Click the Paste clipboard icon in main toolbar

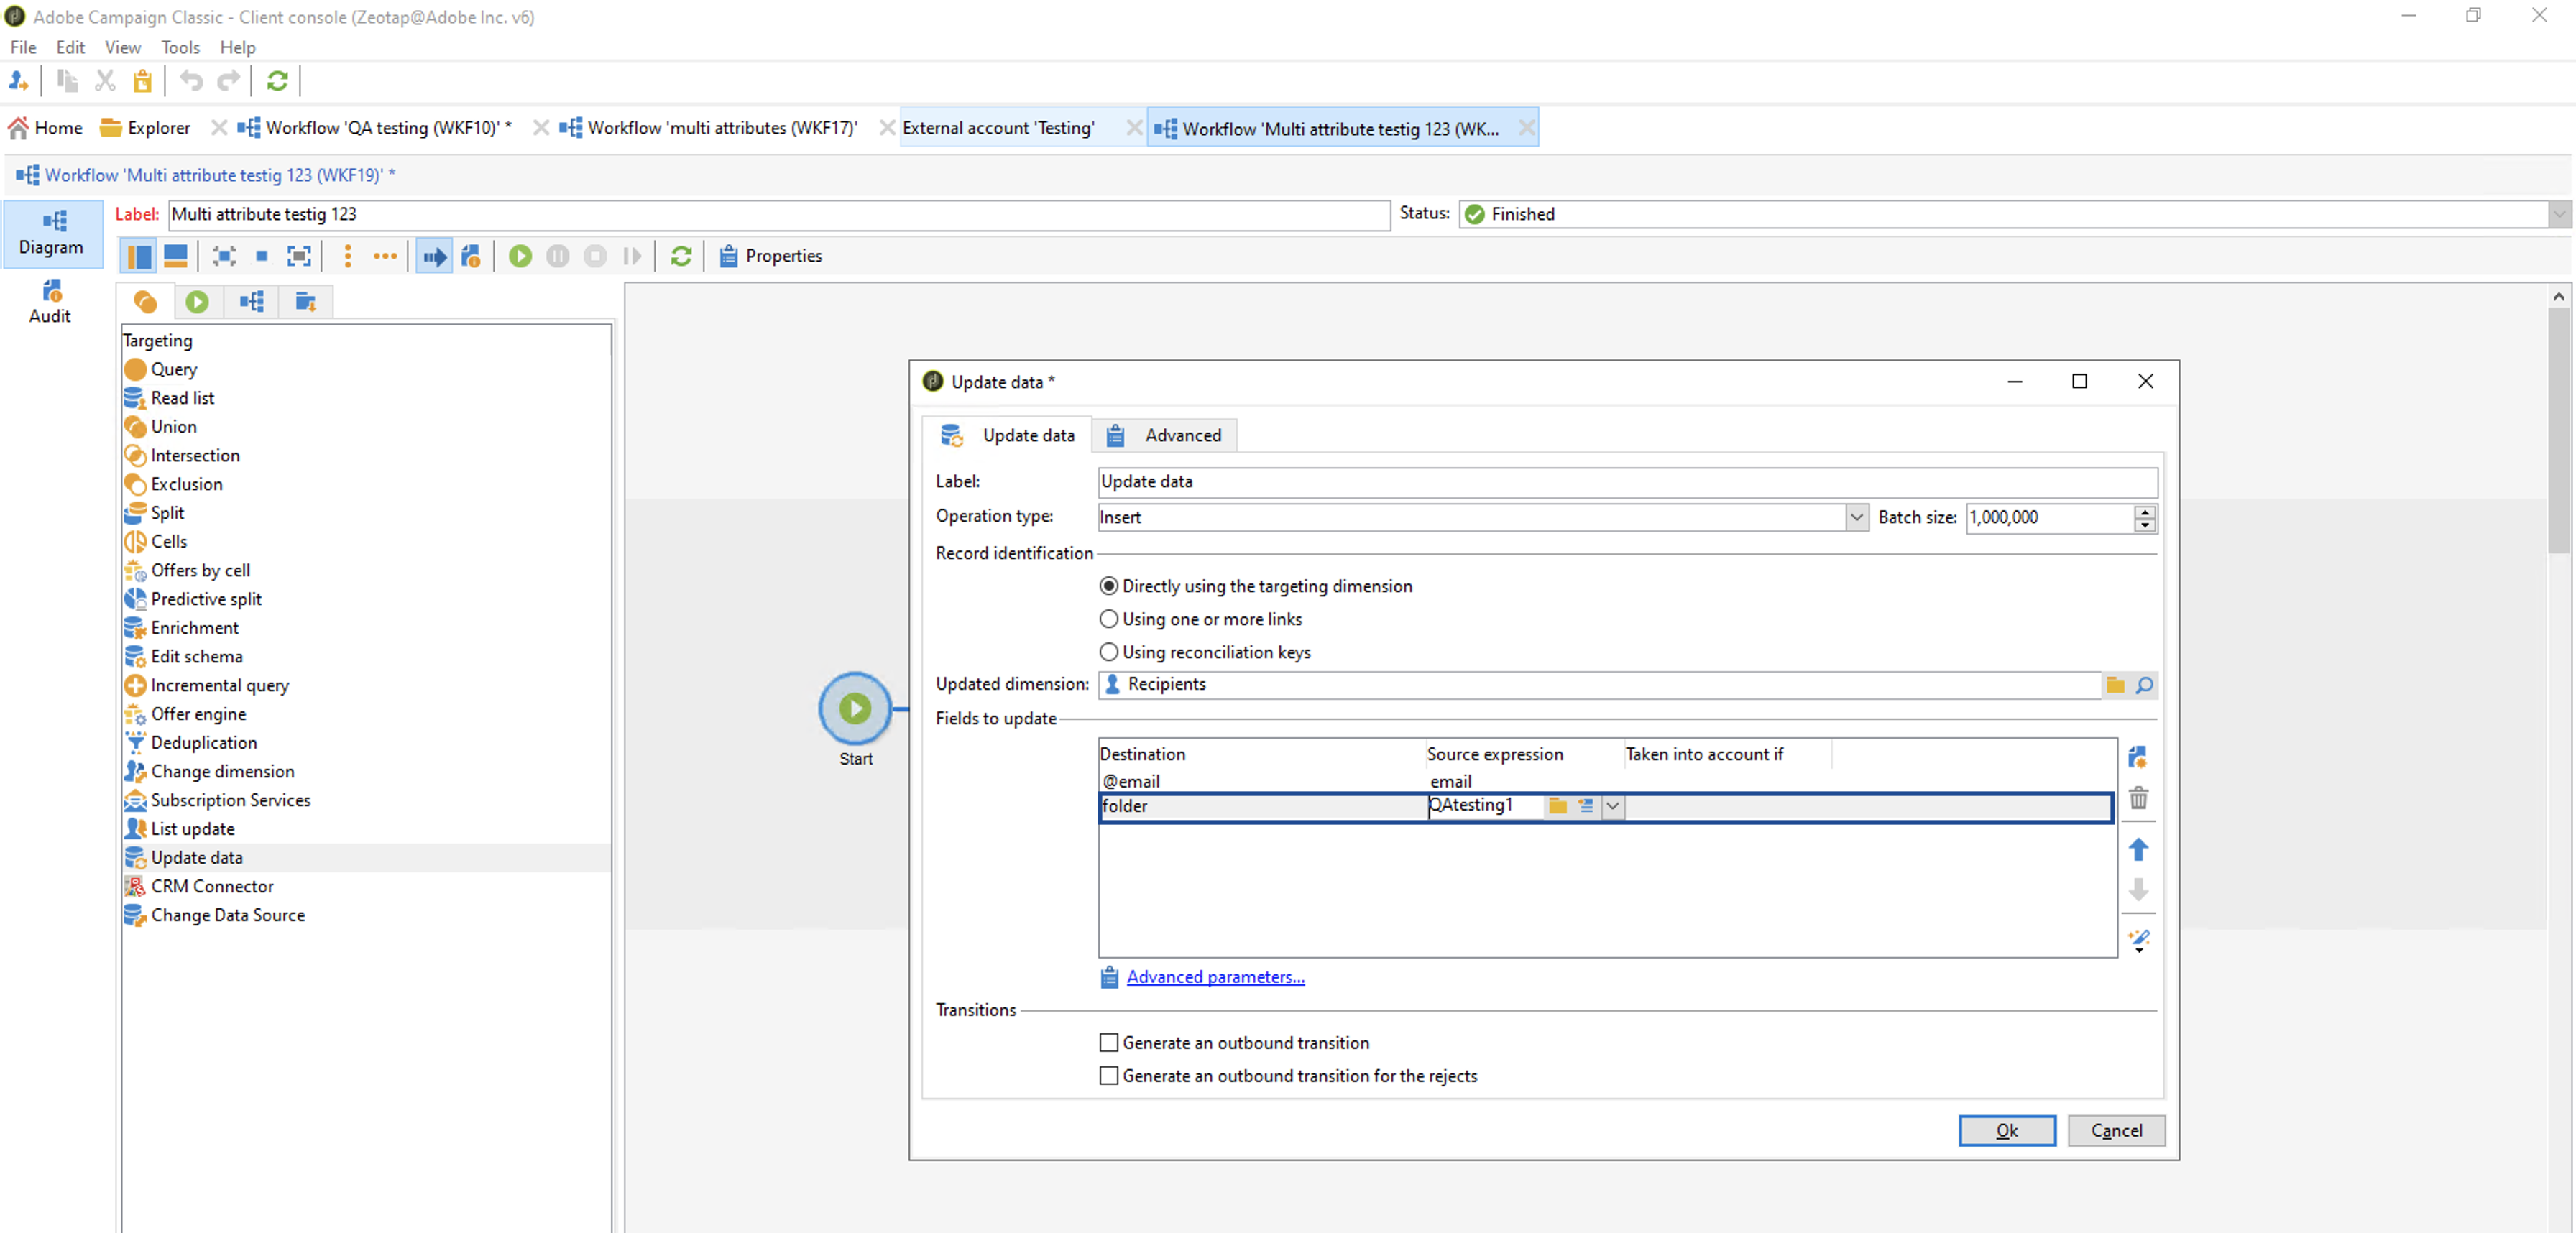(143, 81)
